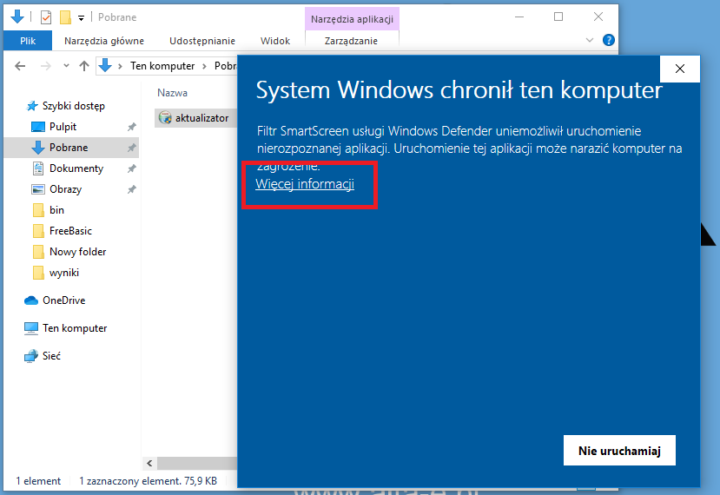The width and height of the screenshot is (720, 495).
Task: Select OneDrive in navigation pane
Action: click(63, 300)
